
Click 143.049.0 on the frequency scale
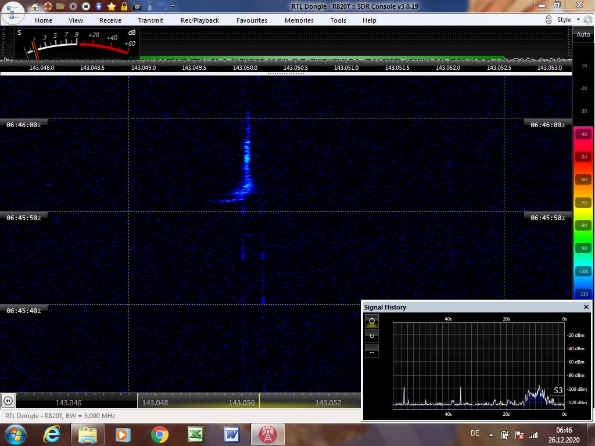coord(144,67)
